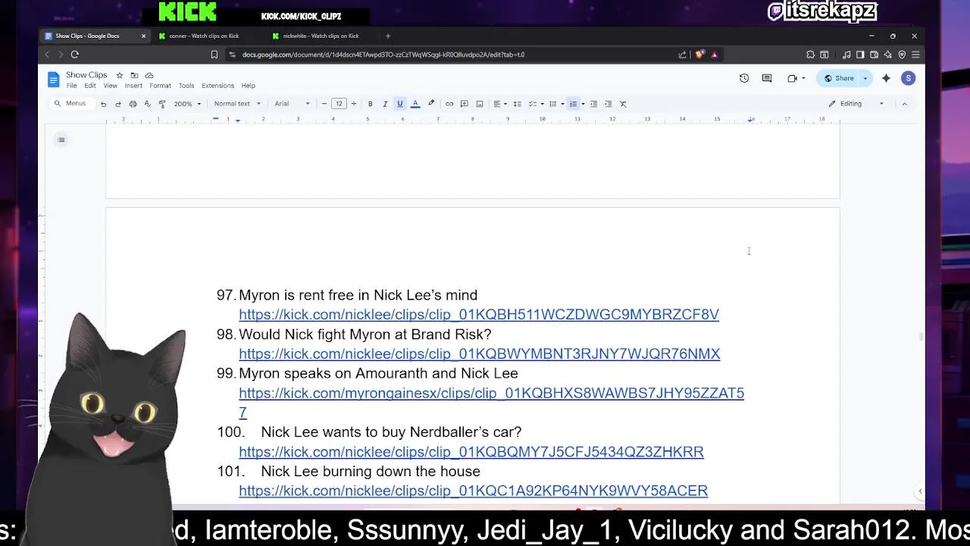
Task: Hide the menus with the collapse arrow
Action: [x=904, y=104]
